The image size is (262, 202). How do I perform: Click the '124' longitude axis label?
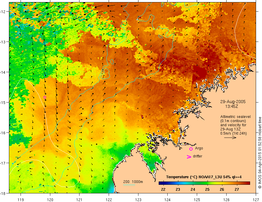pos(168,200)
